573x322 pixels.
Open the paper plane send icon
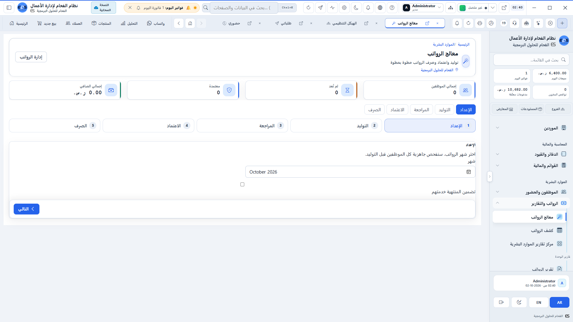[x=320, y=8]
